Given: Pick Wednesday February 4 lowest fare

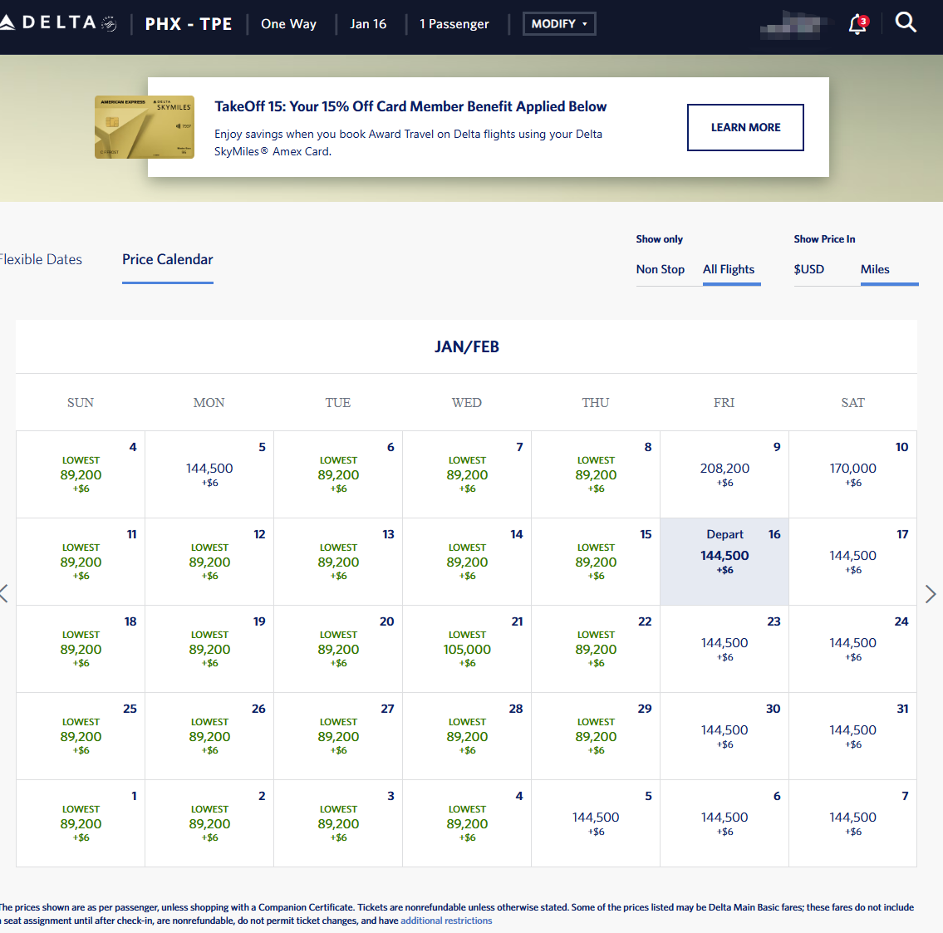Looking at the screenshot, I should click(x=467, y=823).
